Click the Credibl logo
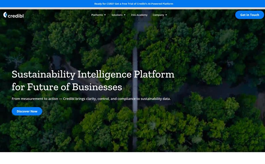The width and height of the screenshot is (265, 164). click(x=14, y=15)
